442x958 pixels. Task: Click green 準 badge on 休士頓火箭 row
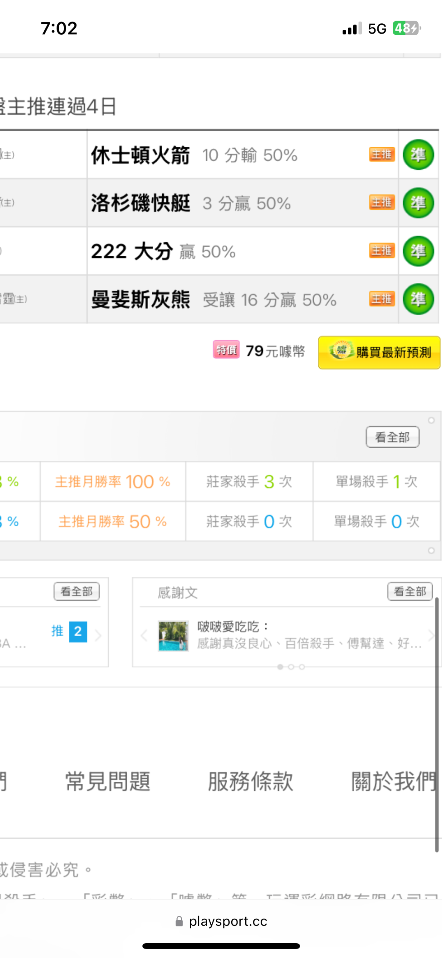[418, 155]
